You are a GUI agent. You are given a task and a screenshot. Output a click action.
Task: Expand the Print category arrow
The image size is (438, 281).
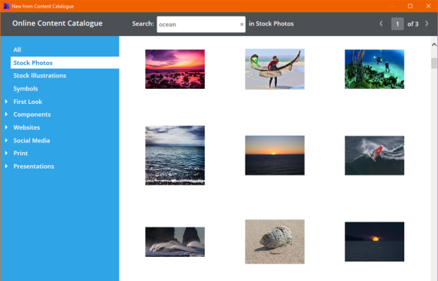pos(7,153)
